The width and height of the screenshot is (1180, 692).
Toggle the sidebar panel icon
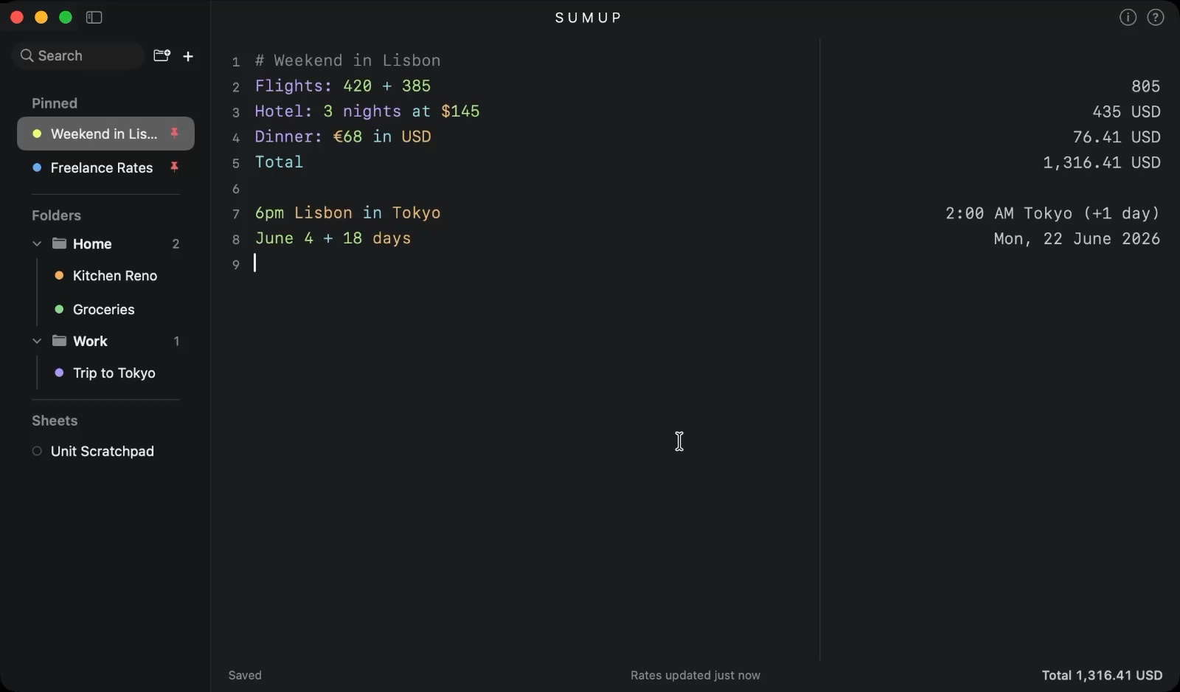(94, 17)
